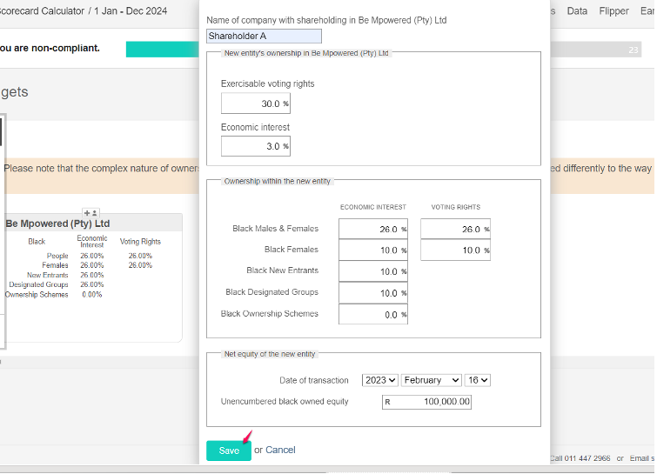The height and width of the screenshot is (474, 657).
Task: Edit Black New Entrants economic interest field
Action: [x=373, y=271]
